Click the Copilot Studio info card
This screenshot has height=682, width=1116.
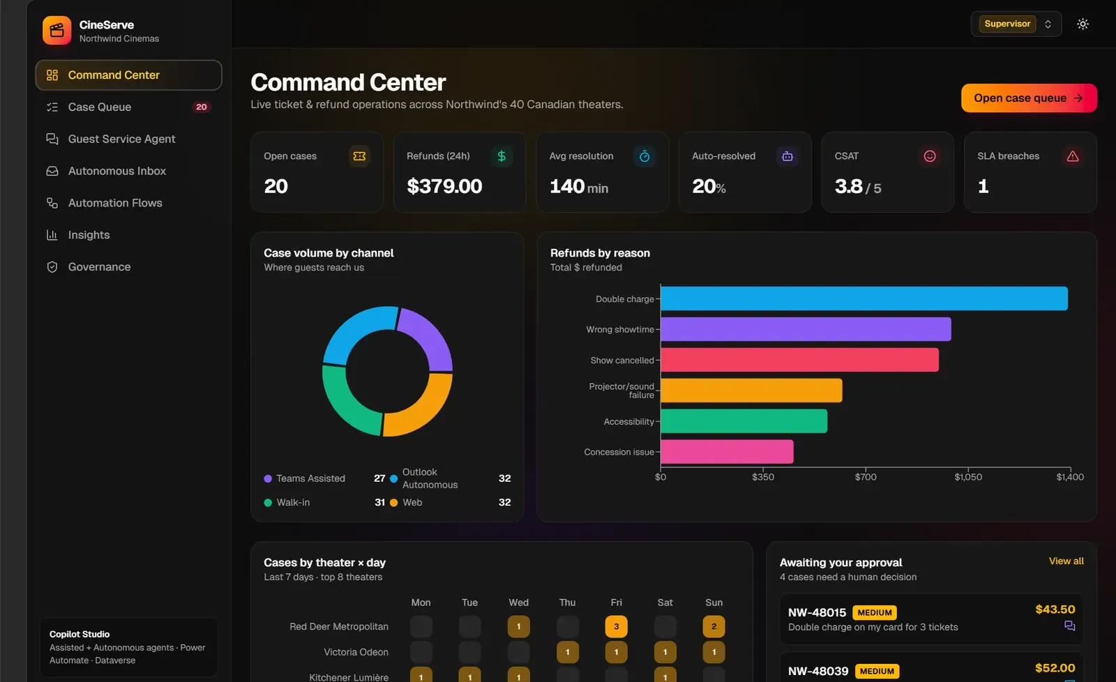pos(128,647)
